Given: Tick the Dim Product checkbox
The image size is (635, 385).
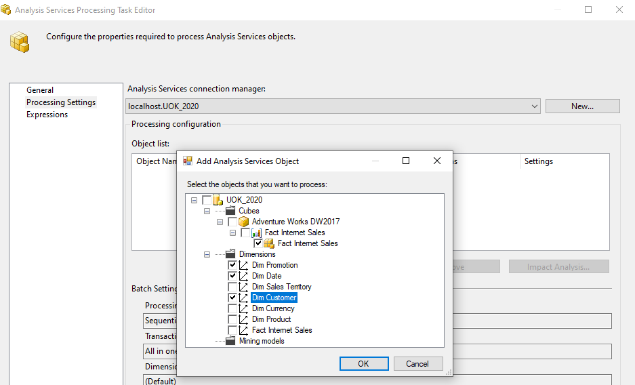Looking at the screenshot, I should click(x=232, y=319).
